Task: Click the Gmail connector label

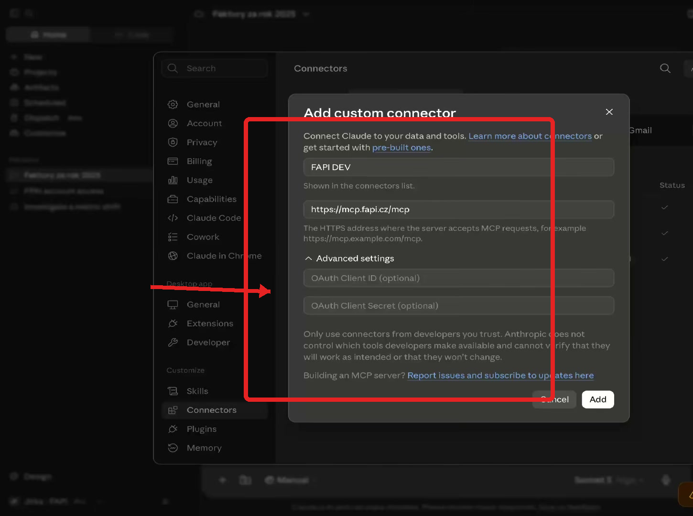Action: pos(640,130)
